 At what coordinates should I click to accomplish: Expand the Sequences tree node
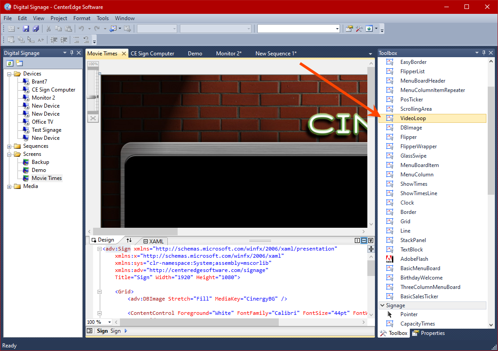point(9,146)
